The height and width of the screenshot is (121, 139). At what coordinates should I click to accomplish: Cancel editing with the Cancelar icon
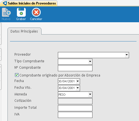tap(36, 12)
